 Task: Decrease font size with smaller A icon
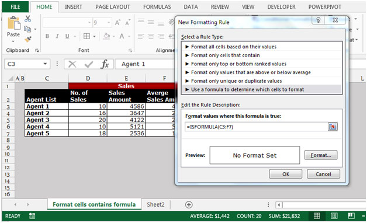click(127, 23)
